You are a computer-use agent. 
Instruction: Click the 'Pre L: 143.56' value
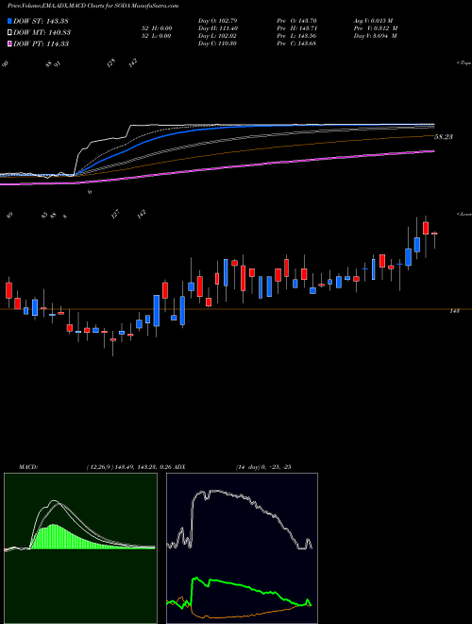click(x=296, y=36)
